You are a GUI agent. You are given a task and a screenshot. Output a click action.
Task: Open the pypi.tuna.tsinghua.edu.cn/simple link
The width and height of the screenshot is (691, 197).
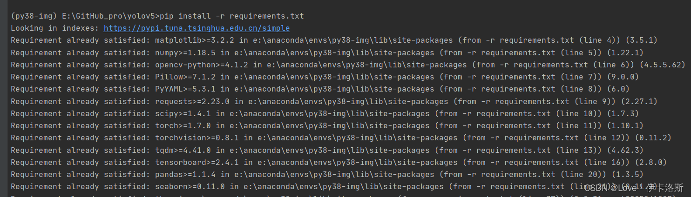click(x=196, y=28)
